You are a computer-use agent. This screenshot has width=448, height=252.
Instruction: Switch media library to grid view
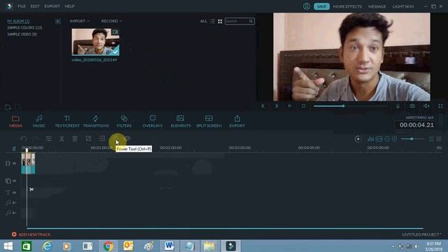click(220, 21)
